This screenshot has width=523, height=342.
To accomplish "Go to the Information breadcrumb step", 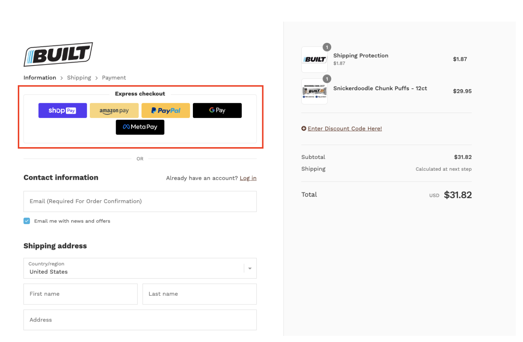I will point(40,78).
